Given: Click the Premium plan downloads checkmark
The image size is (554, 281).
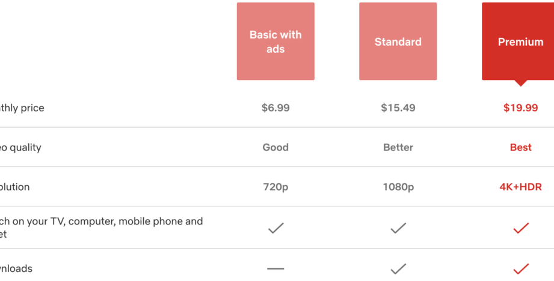Looking at the screenshot, I should pos(521,268).
